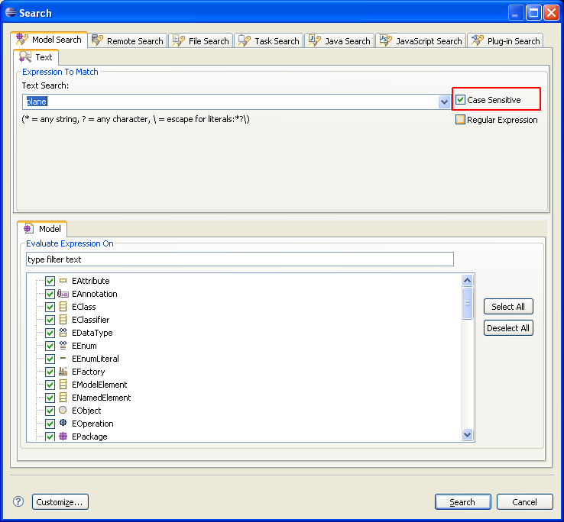The image size is (564, 522).
Task: Select the Text sub-tab
Action: (36, 57)
